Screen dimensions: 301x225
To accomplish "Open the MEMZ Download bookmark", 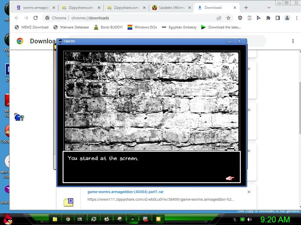I will pyautogui.click(x=32, y=27).
